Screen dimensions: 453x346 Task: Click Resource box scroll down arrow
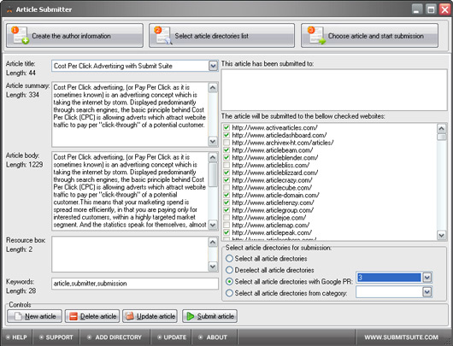pos(213,267)
